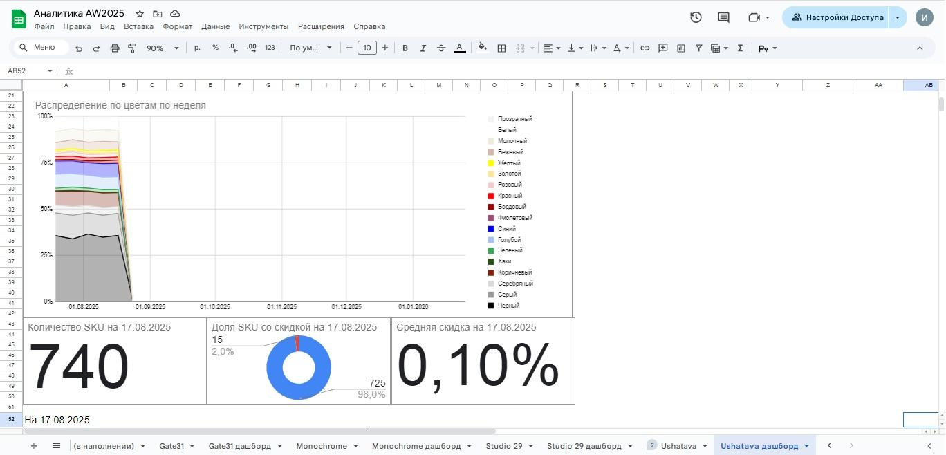Image resolution: width=946 pixels, height=455 pixels.
Task: Open Ushatava дашборд tab menu arrow
Action: coord(806,446)
